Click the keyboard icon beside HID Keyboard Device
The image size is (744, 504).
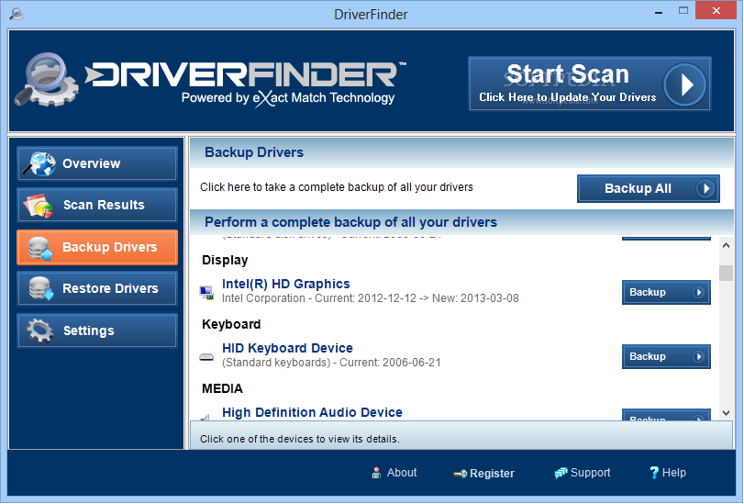(x=206, y=357)
